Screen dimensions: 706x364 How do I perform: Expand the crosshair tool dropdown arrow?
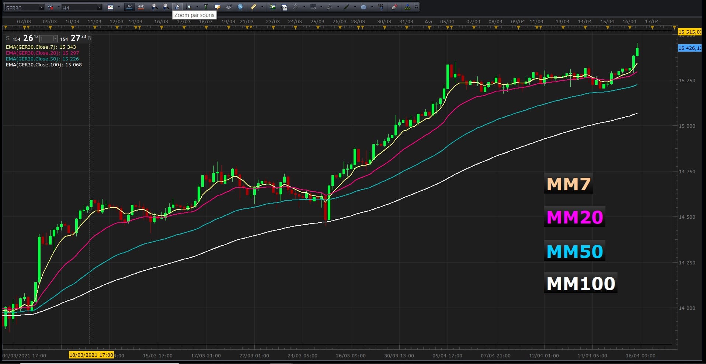coord(197,7)
